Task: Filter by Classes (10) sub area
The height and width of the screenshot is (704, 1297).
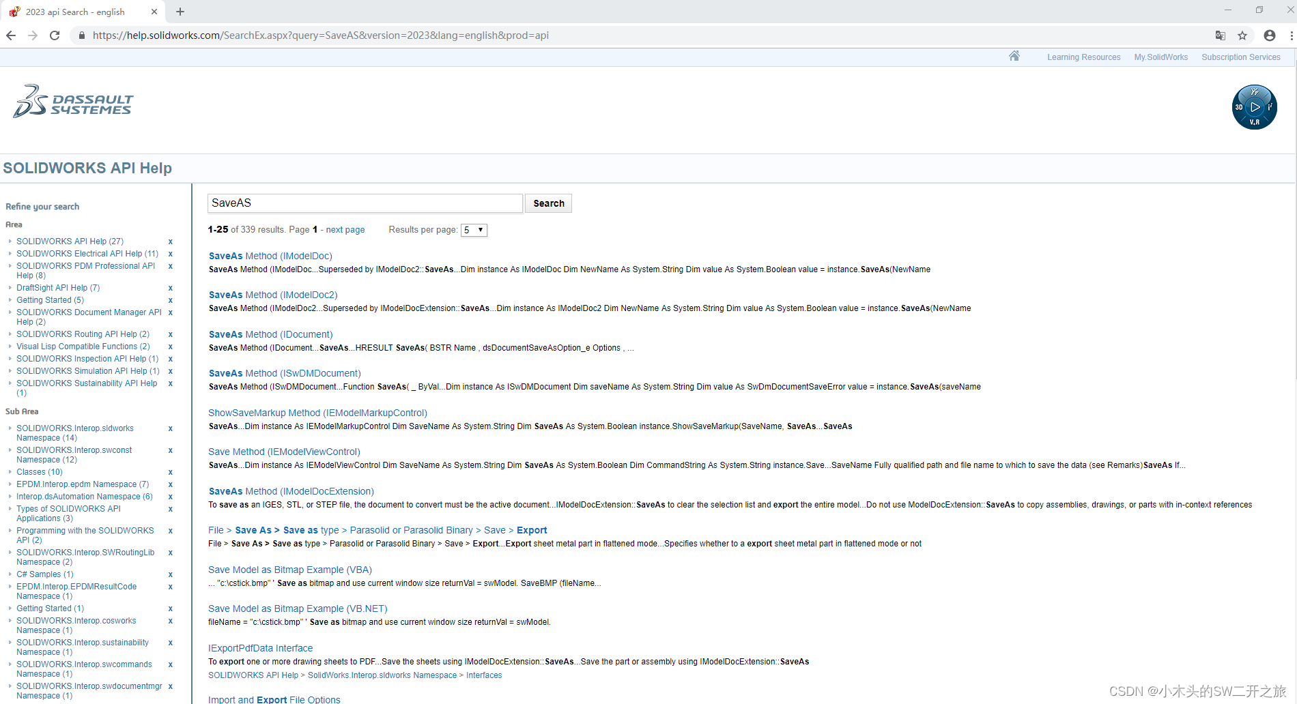Action: [x=40, y=472]
